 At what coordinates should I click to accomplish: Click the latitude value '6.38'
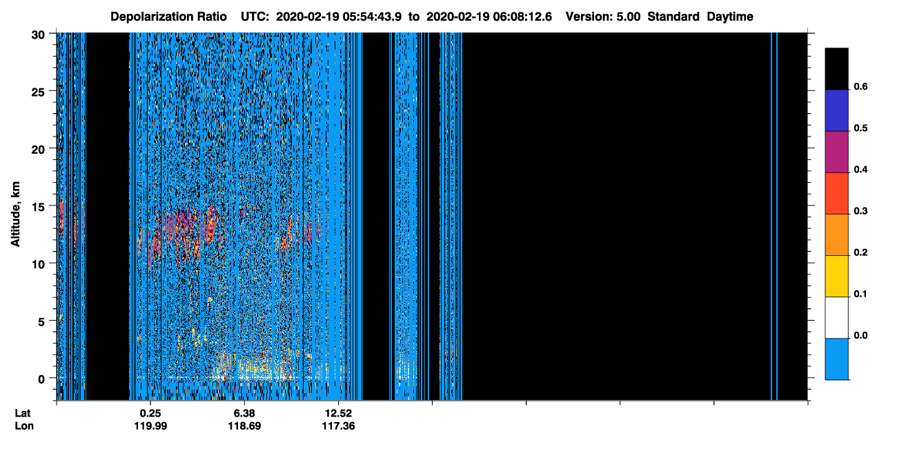244,413
